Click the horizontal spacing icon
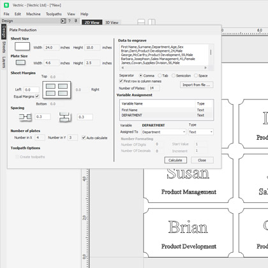Screen dimensions: 268x268 point(25,117)
